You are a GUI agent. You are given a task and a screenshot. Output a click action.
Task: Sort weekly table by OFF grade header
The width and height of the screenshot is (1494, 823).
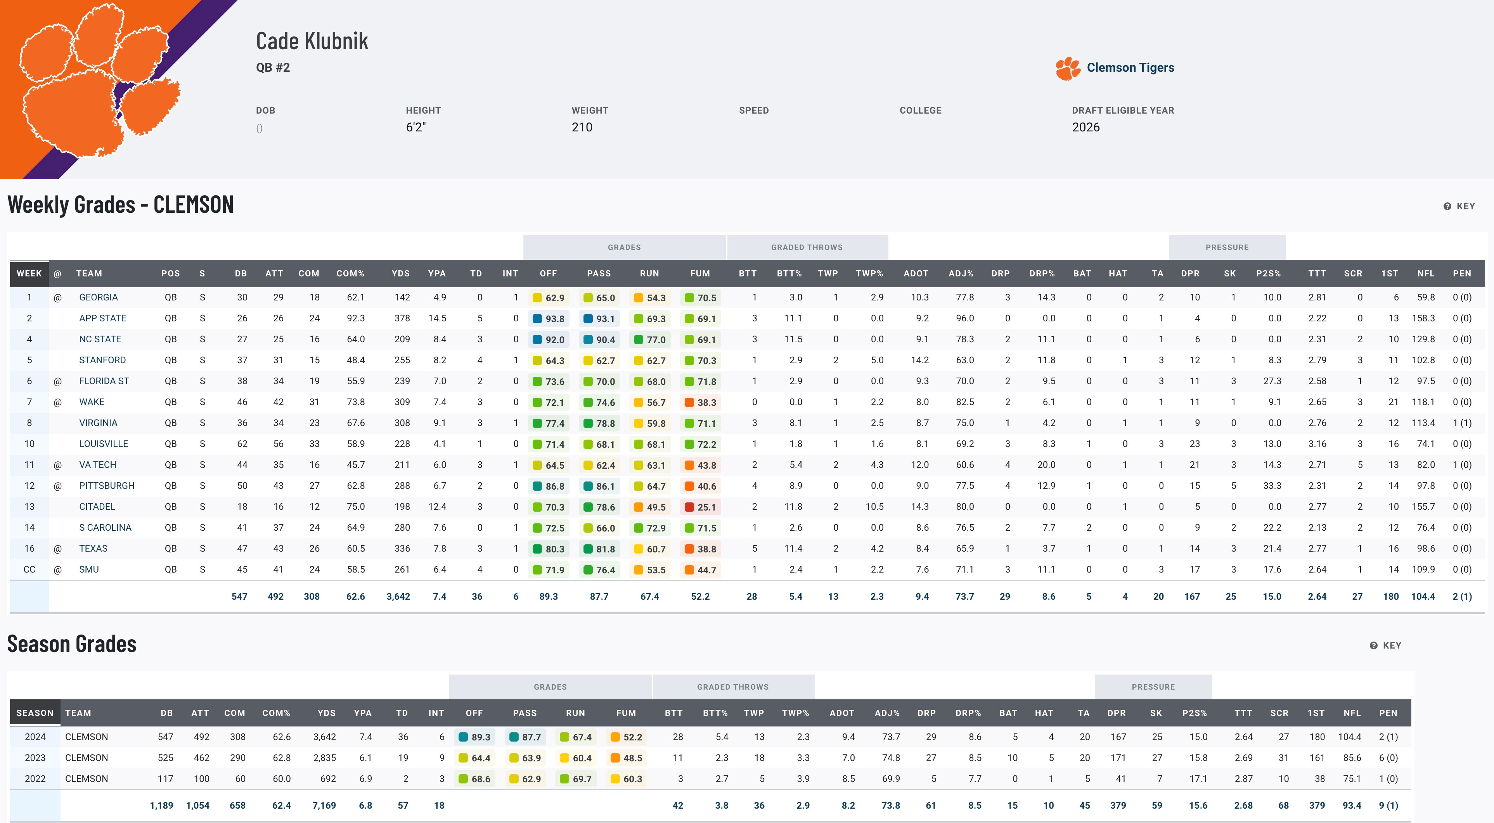548,274
